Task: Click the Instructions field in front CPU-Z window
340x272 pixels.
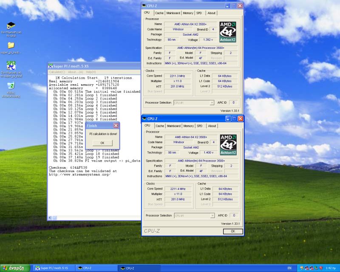Action: pyautogui.click(x=201, y=176)
